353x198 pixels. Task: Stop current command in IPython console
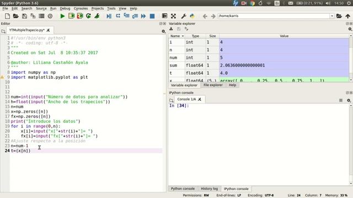click(341, 100)
